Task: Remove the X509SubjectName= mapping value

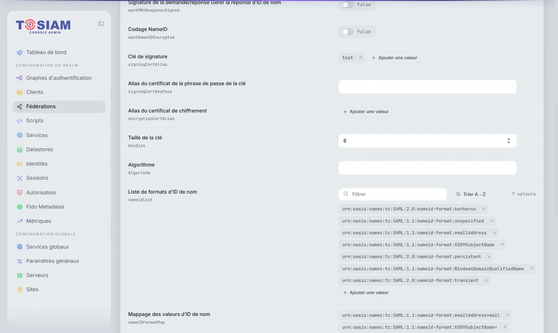Action: 505,327
